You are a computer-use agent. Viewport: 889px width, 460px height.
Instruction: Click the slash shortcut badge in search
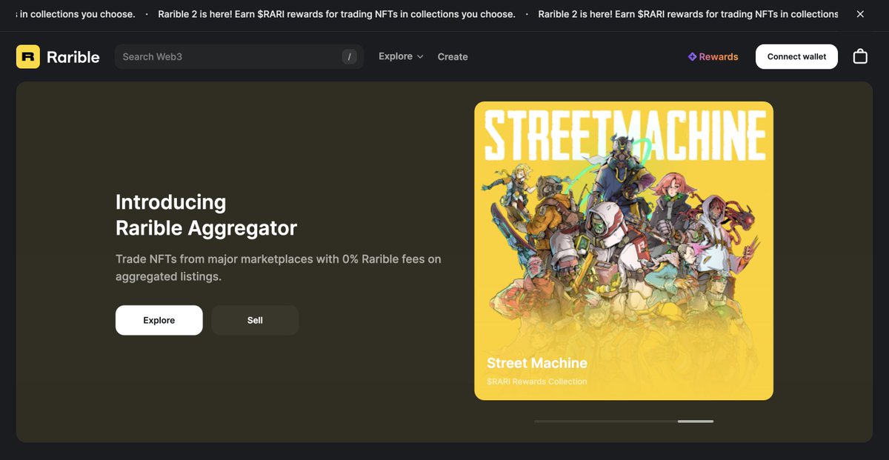point(349,57)
